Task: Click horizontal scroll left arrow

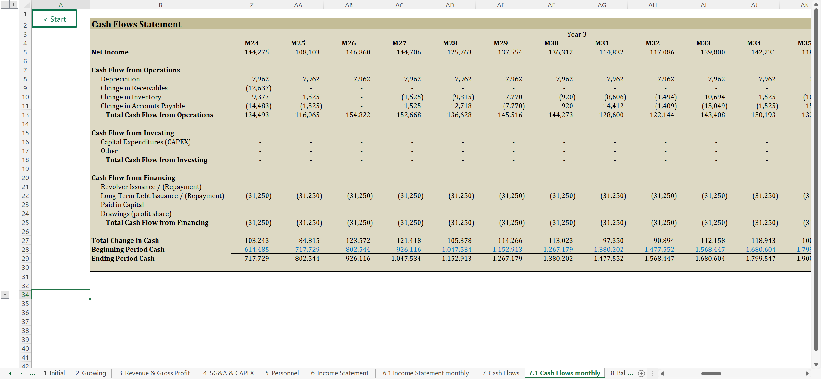Action: [x=662, y=373]
